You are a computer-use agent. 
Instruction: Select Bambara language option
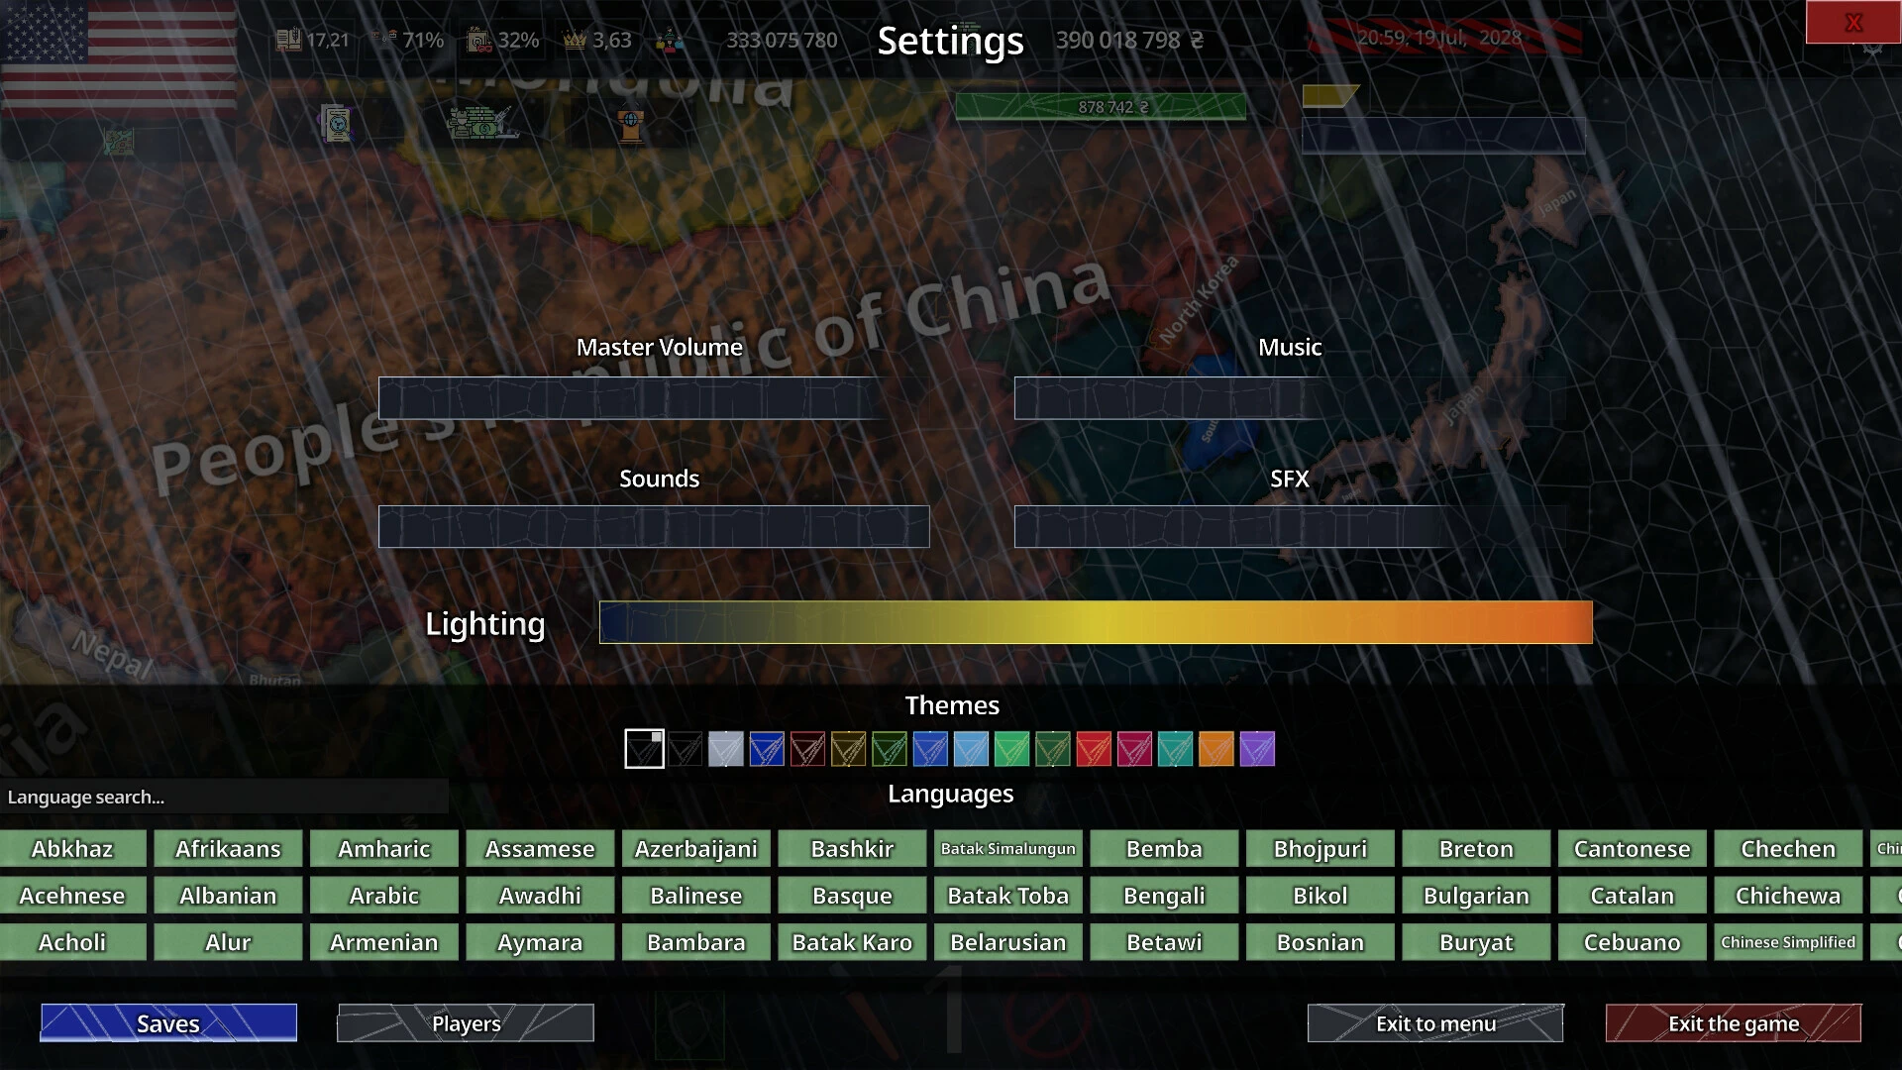coord(696,942)
